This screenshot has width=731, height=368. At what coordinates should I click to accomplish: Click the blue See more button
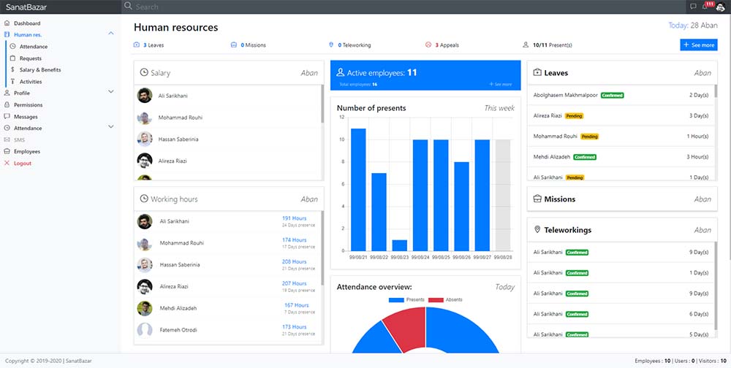[698, 45]
